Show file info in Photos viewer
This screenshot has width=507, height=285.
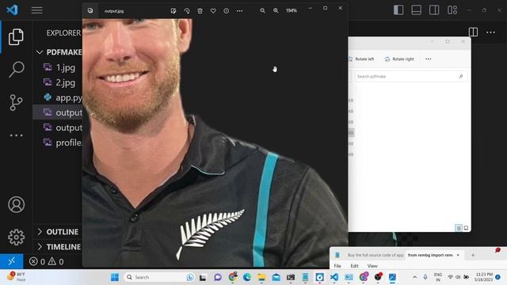[226, 10]
